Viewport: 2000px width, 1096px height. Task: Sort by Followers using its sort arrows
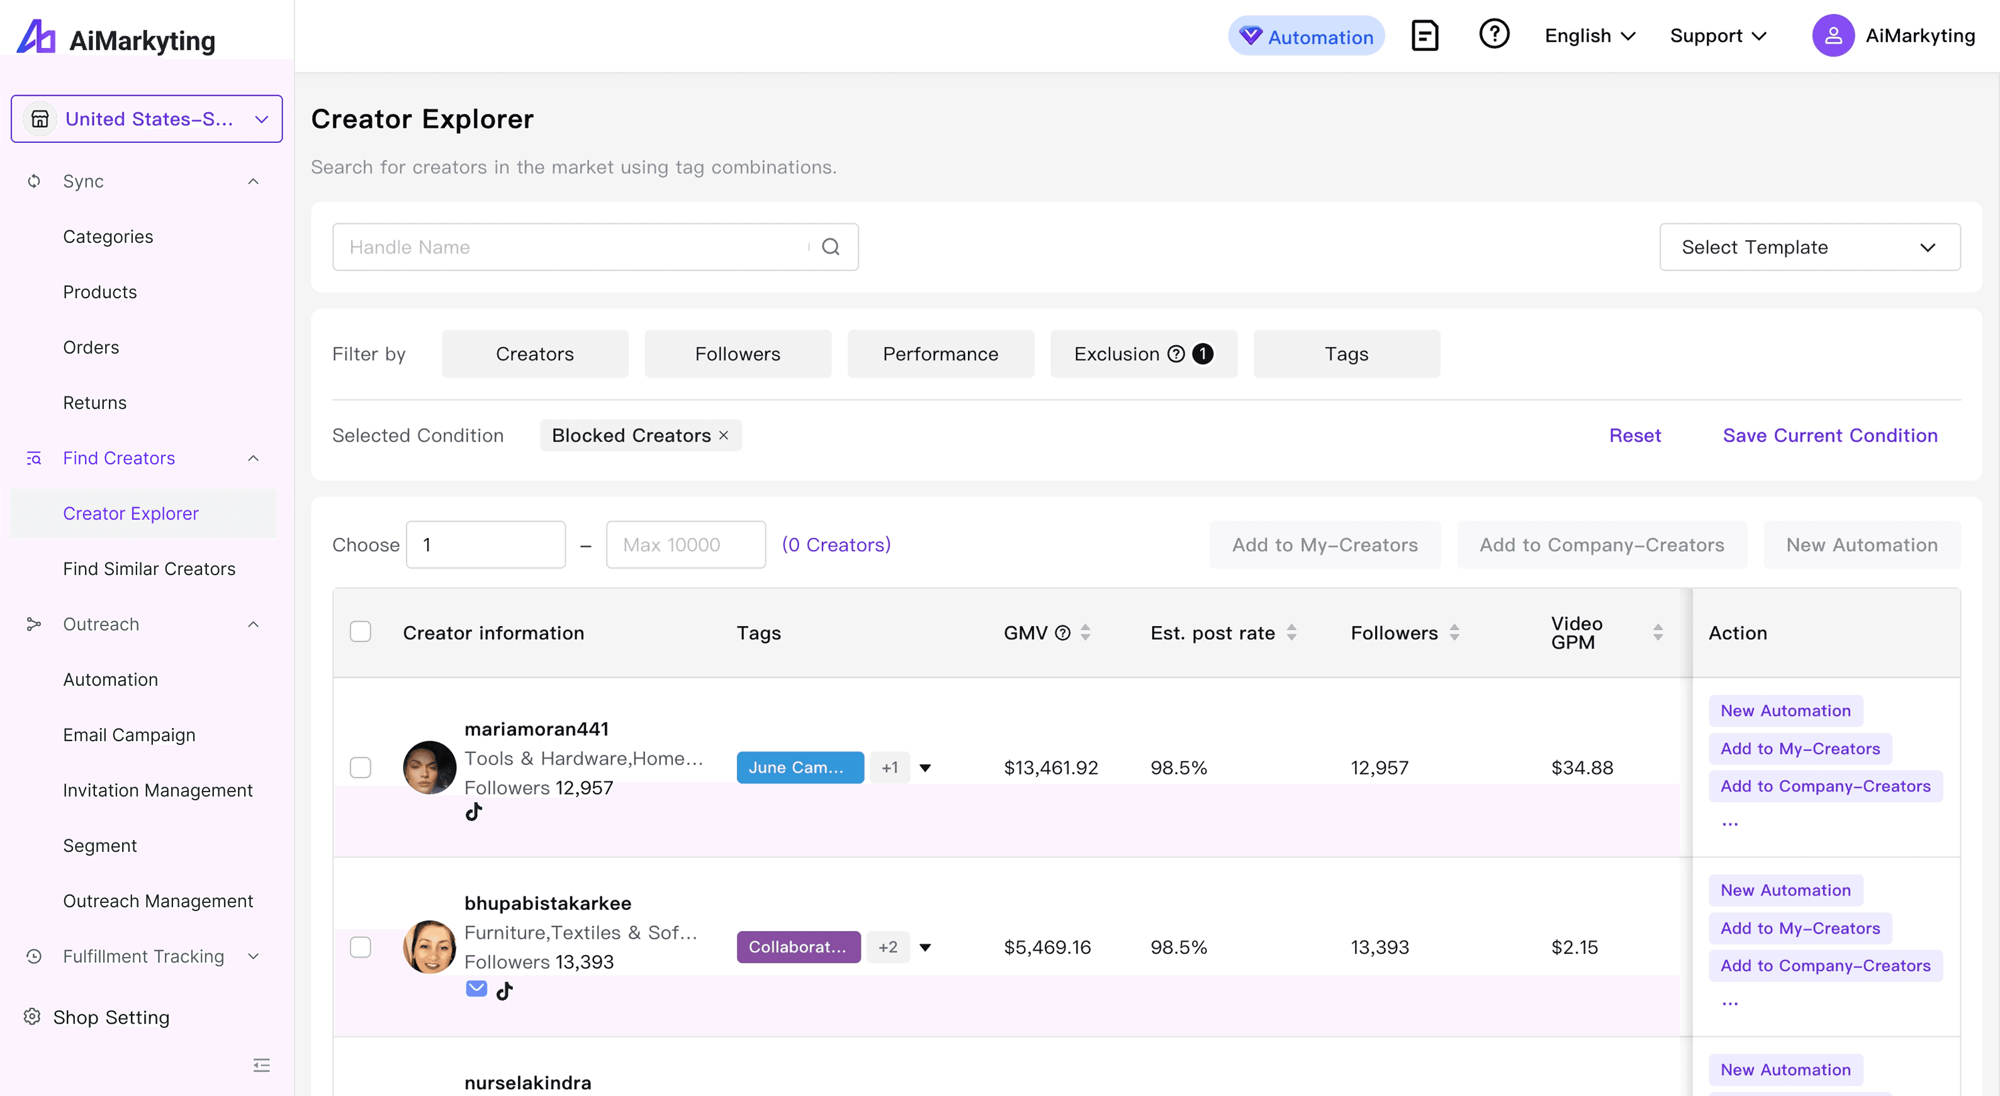[1454, 632]
